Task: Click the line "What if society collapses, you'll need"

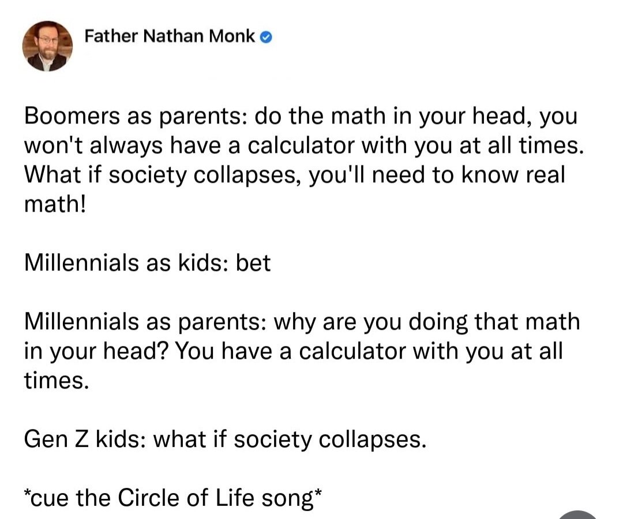Action: pyautogui.click(x=294, y=175)
